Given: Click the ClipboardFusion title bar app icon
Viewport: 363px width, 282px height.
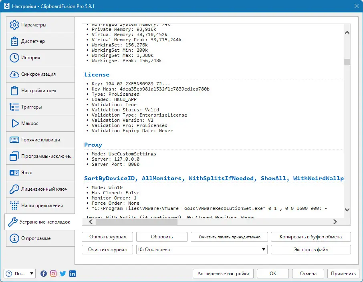Looking at the screenshot, I should coord(7,6).
